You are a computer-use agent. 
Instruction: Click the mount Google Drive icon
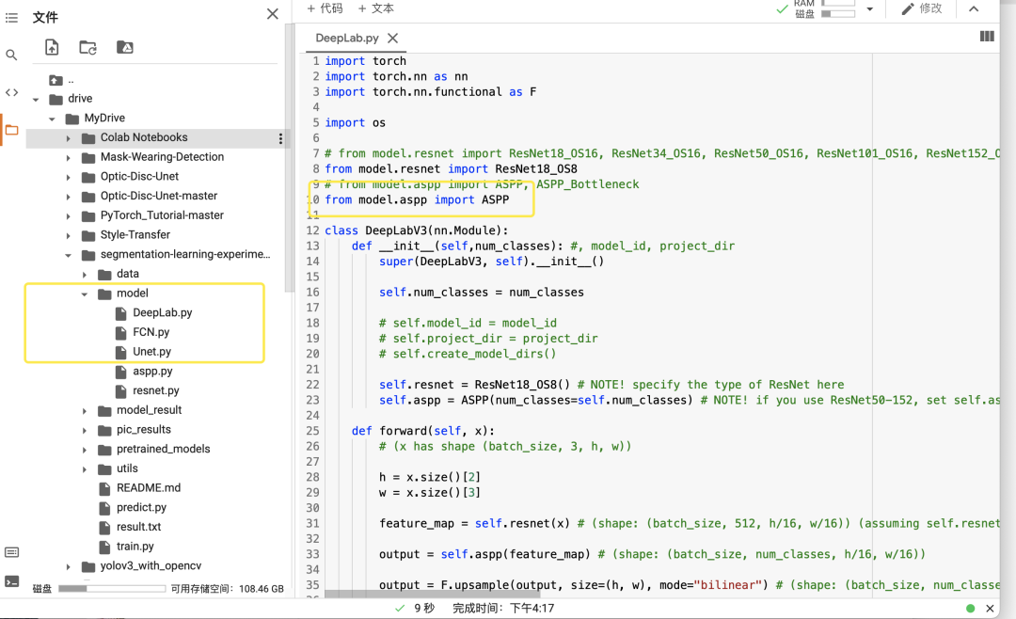tap(124, 47)
